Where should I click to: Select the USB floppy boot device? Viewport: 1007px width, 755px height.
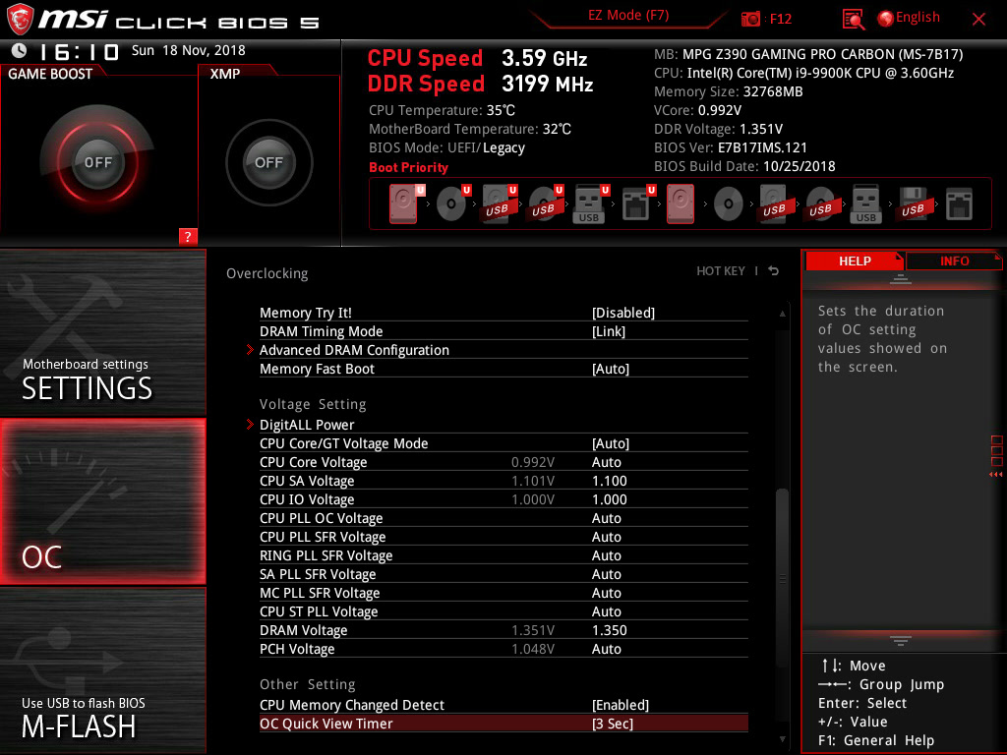(x=913, y=203)
